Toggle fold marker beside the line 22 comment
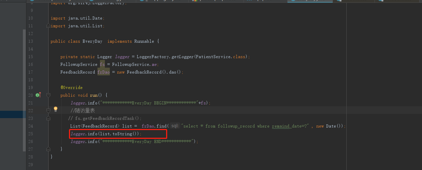The width and height of the screenshot is (422, 170). [x=48, y=110]
